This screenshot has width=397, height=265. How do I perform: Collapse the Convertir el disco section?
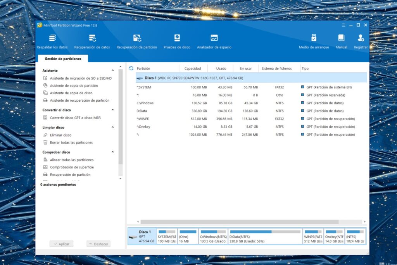(x=113, y=110)
